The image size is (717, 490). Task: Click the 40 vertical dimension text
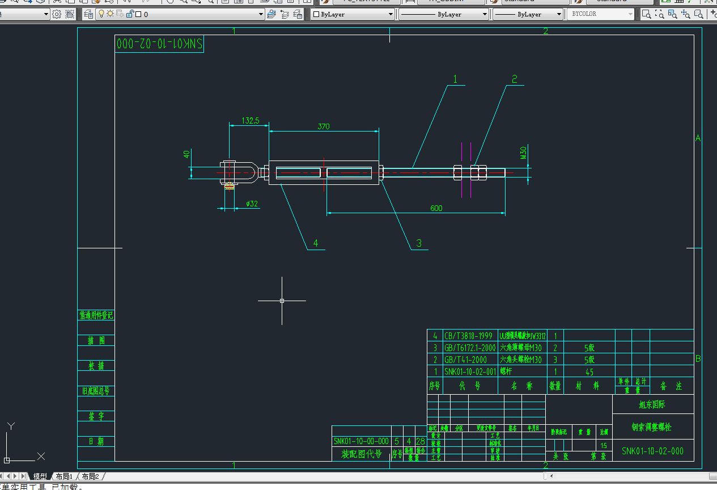186,154
